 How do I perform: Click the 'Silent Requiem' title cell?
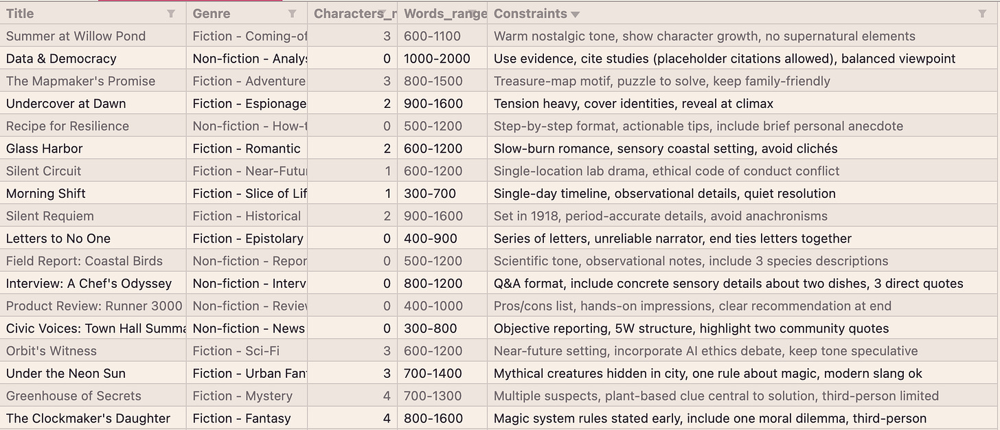tap(93, 216)
